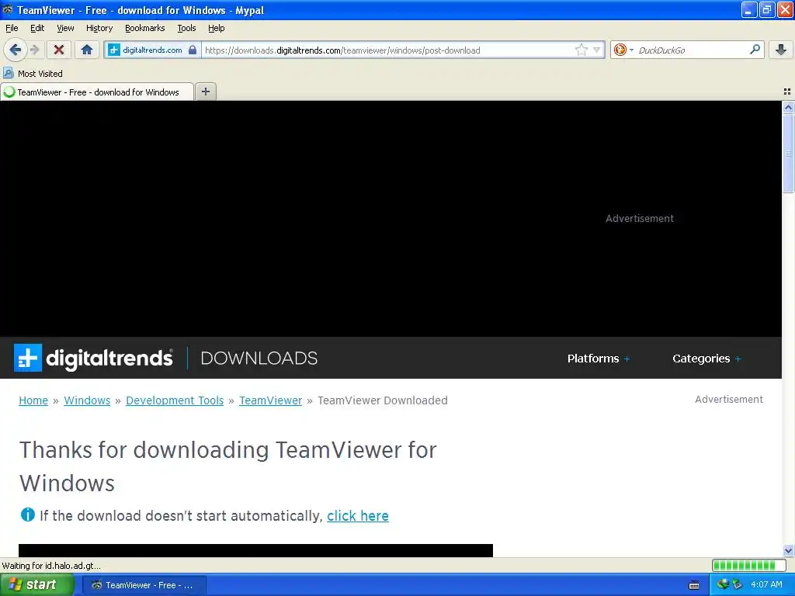Click the 'TeamViewer Downloaded' breadcrumb text
The height and width of the screenshot is (596, 795).
[x=382, y=400]
